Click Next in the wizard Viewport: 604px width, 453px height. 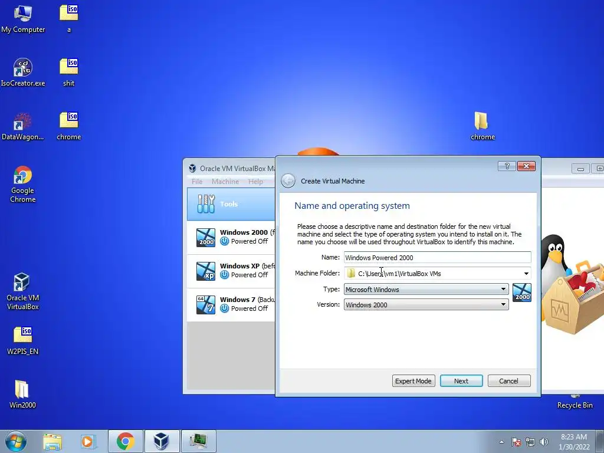(461, 380)
